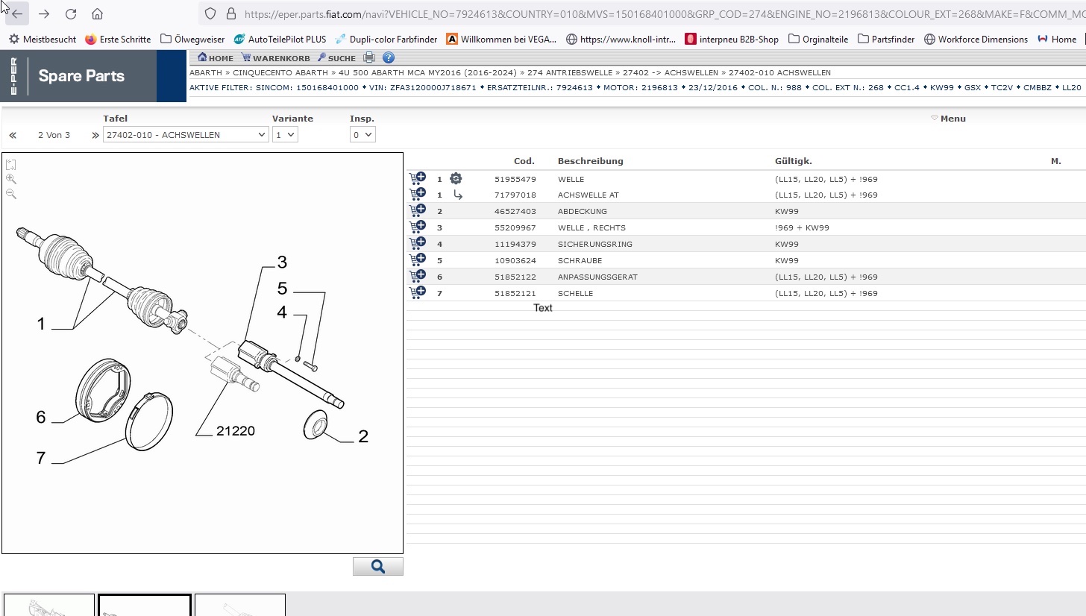Select the first diagram thumbnail at bottom
This screenshot has height=616, width=1086.
49,605
